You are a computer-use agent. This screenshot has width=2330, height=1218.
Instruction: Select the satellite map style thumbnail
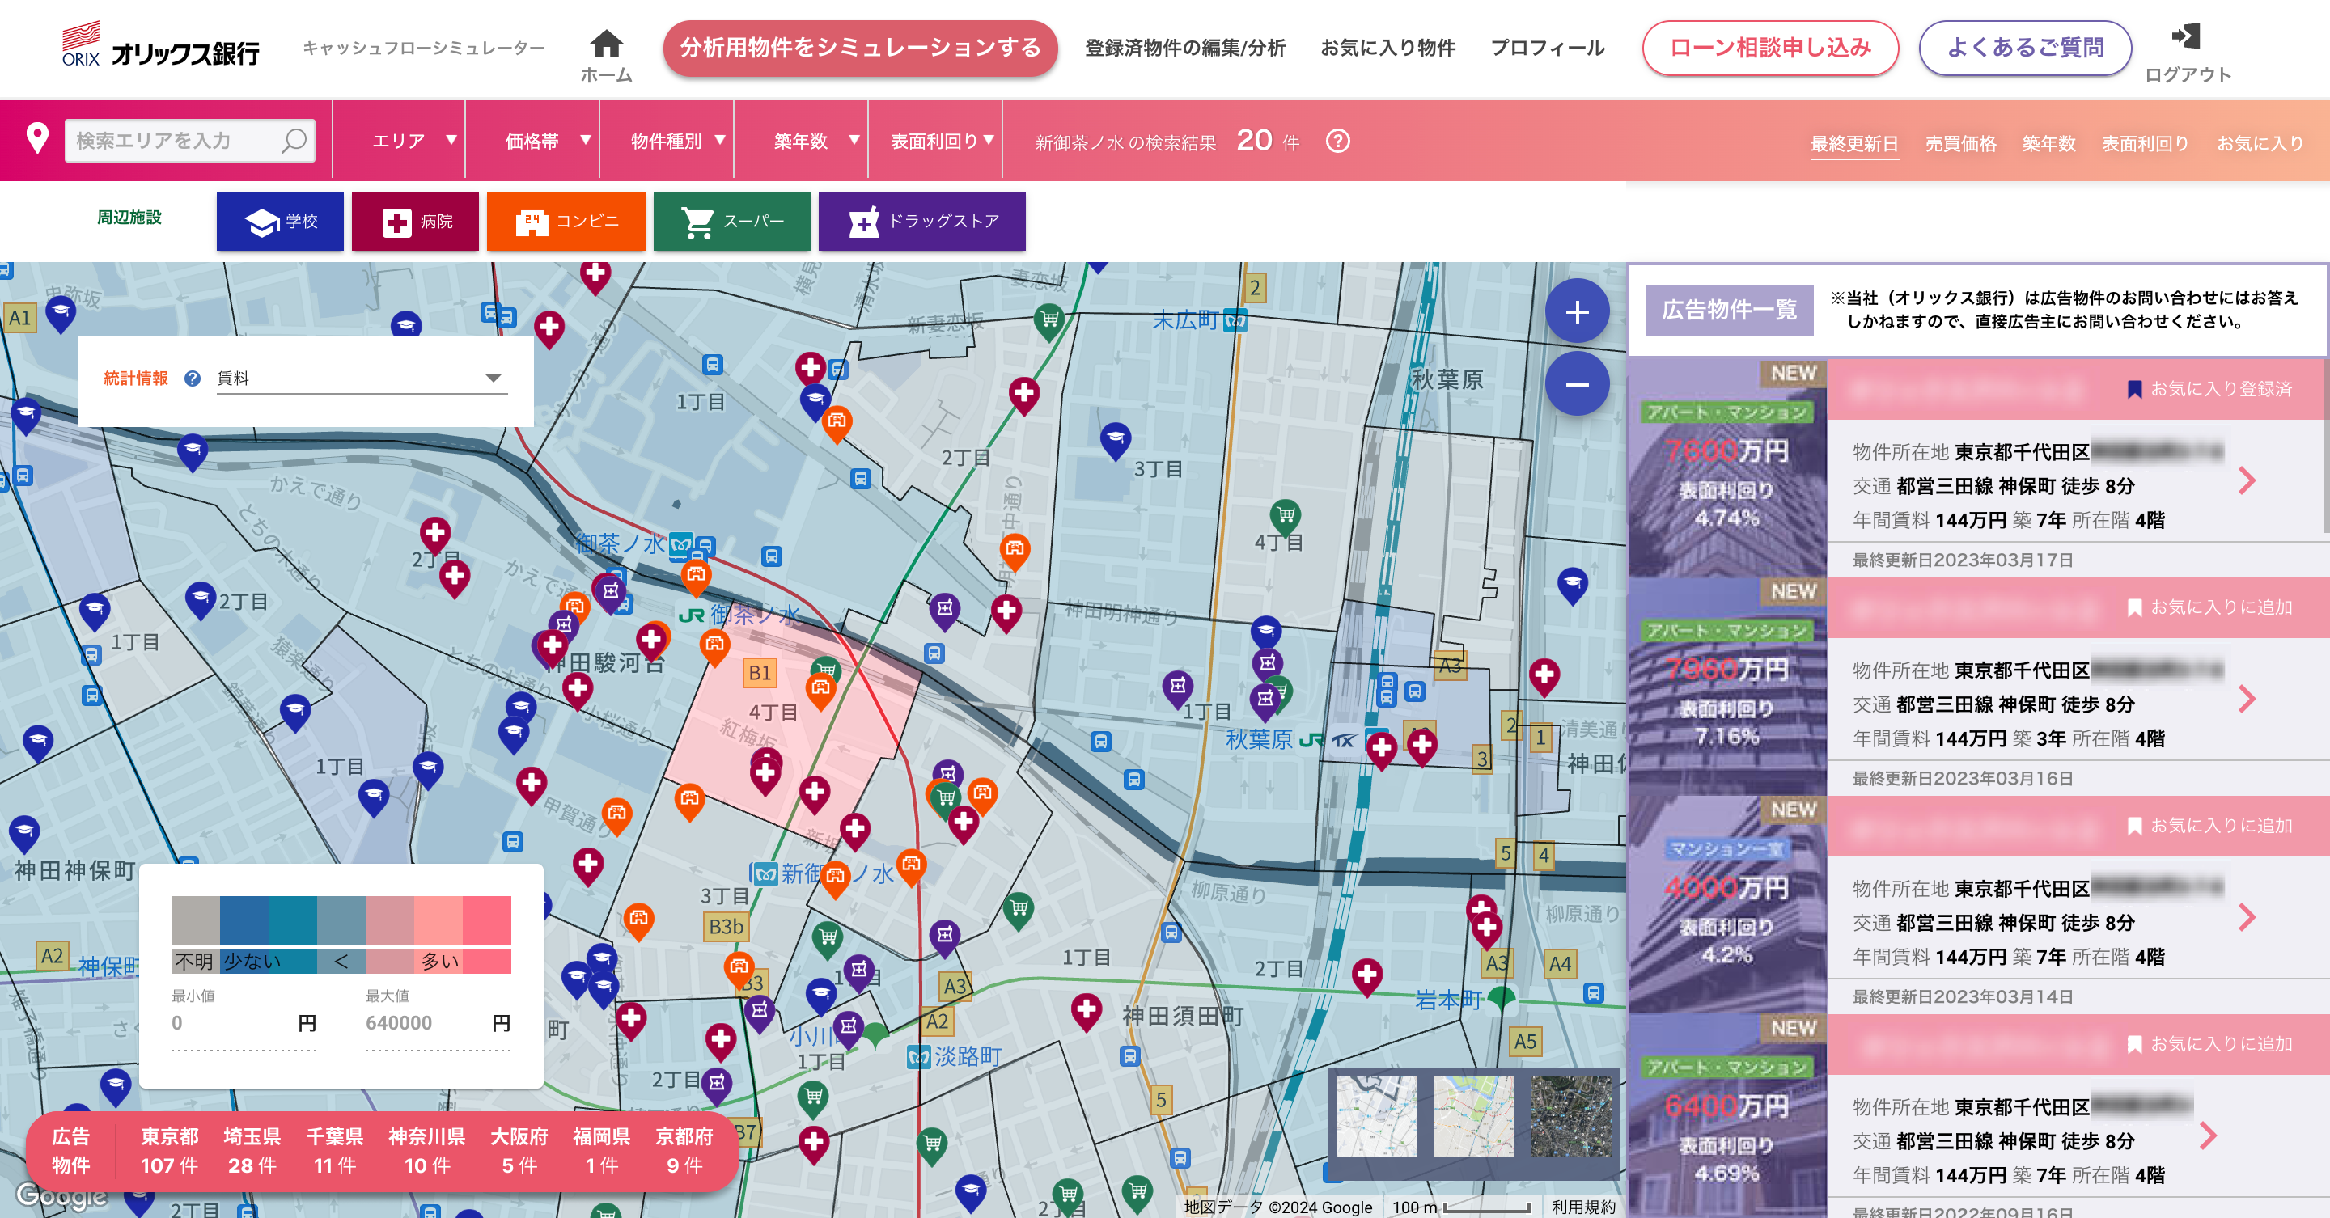tap(1570, 1115)
